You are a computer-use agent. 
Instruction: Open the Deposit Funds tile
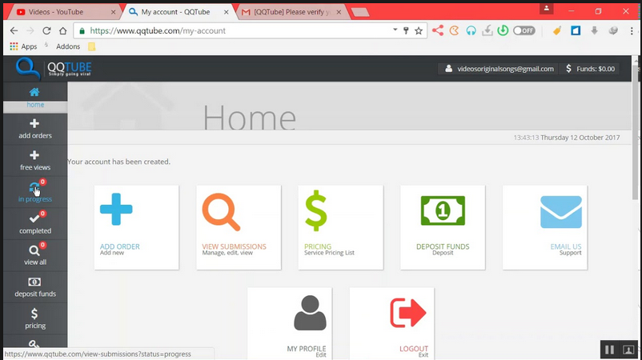click(x=443, y=227)
